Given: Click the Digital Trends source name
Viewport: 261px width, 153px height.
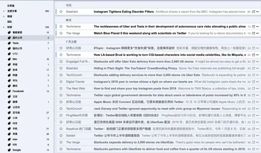Looking at the screenshot, I should pos(75,82).
